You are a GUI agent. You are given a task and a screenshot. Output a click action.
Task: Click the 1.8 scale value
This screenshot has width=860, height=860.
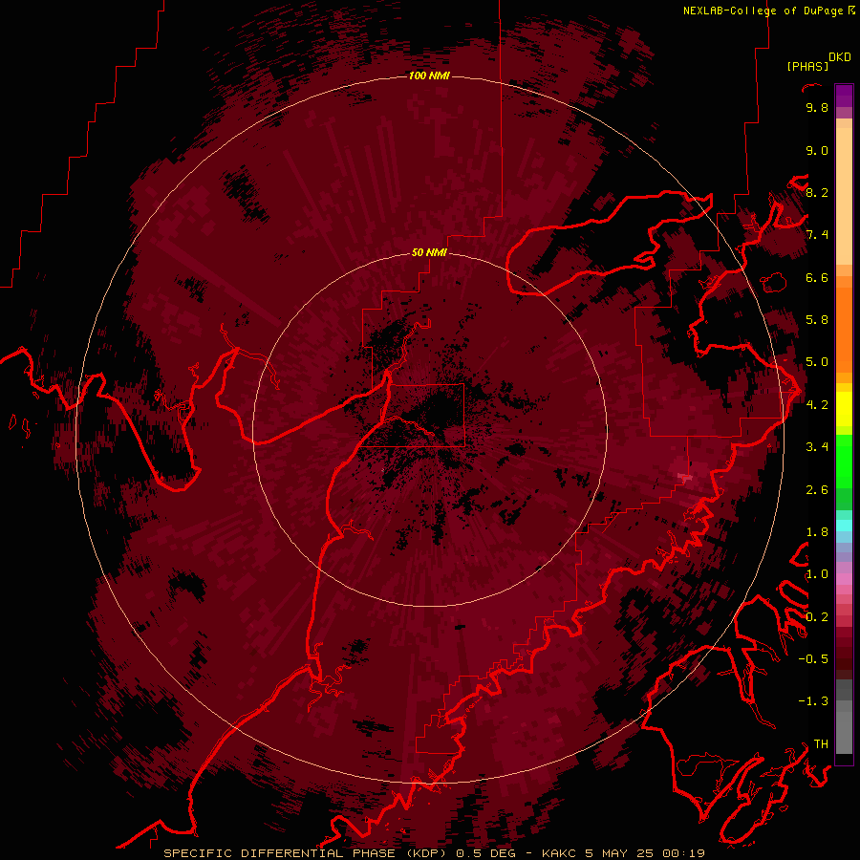click(x=817, y=532)
